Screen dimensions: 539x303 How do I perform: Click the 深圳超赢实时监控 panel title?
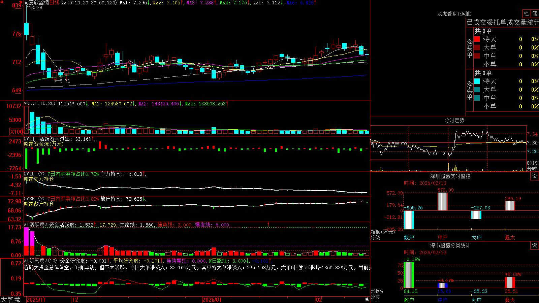coord(450,176)
